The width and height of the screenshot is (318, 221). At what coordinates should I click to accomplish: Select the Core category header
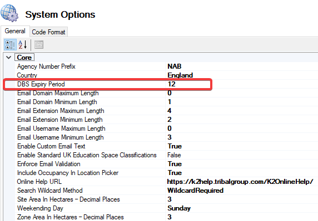click(24, 58)
